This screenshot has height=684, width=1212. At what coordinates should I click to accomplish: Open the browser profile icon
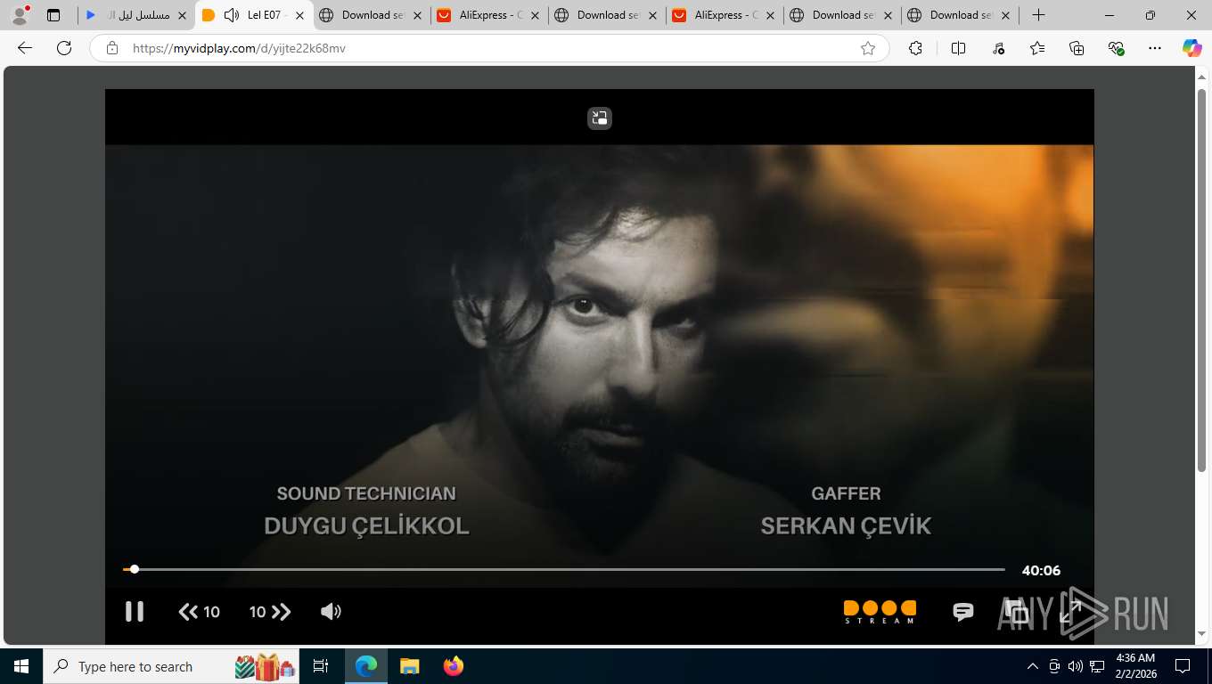20,15
